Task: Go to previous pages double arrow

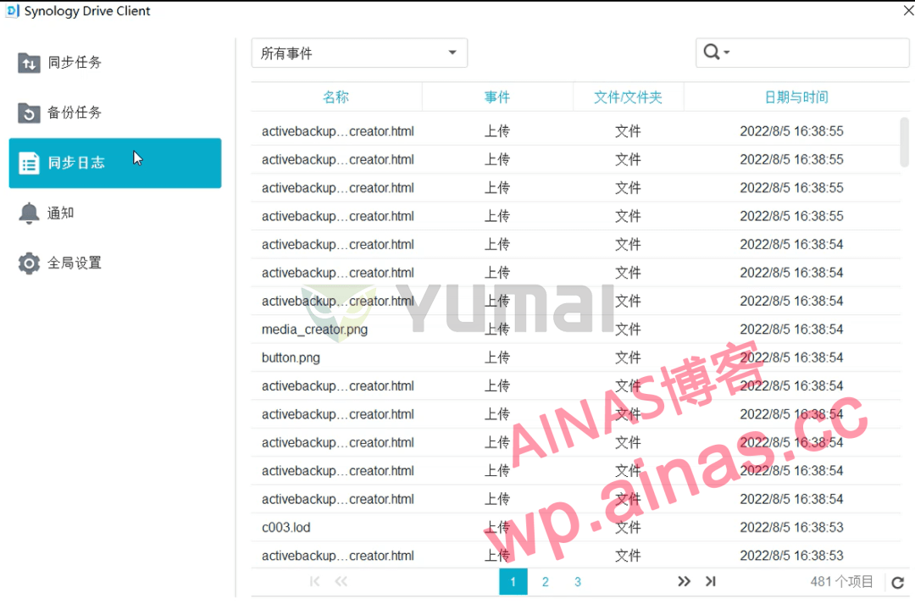Action: (x=341, y=581)
